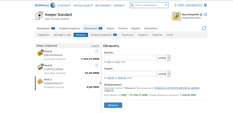
Task: Switch to the Маркет tab
Action: point(136,28)
